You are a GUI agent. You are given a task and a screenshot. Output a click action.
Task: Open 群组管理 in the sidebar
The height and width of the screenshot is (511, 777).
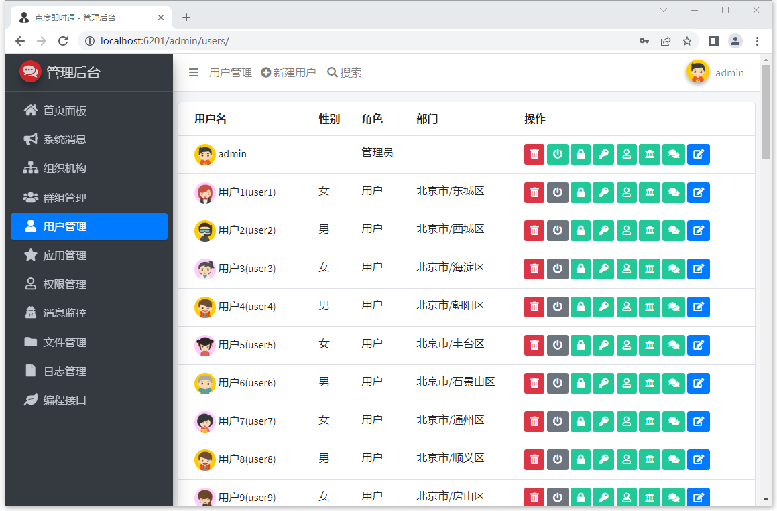pos(89,198)
